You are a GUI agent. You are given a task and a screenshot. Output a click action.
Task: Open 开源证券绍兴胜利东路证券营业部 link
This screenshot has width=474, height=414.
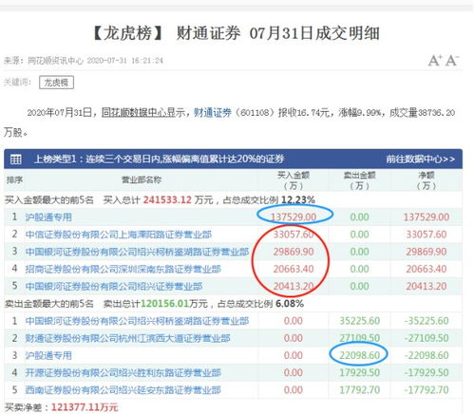coord(123,373)
